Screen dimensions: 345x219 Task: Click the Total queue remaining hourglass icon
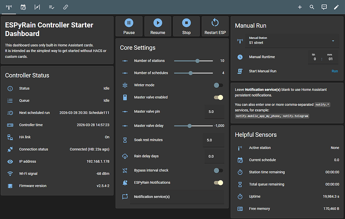240,184
